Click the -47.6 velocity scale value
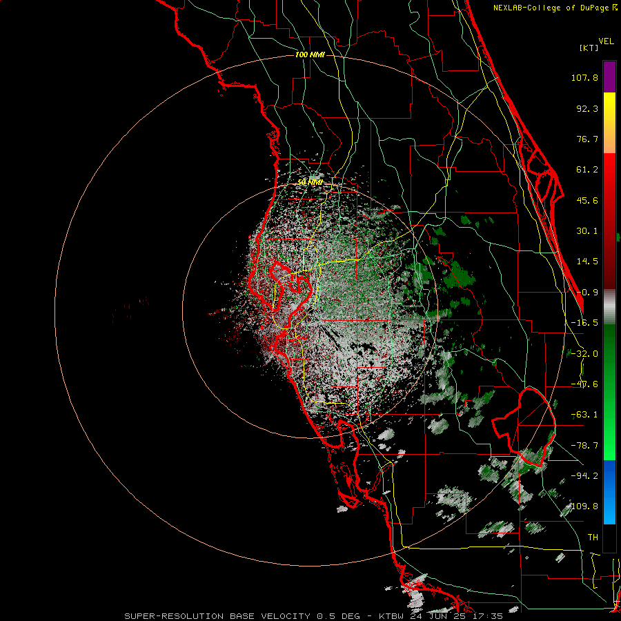The image size is (621, 621). tap(584, 384)
